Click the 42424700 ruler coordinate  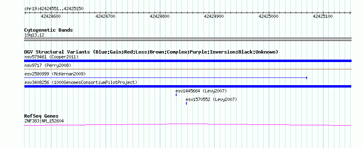click(x=105, y=16)
